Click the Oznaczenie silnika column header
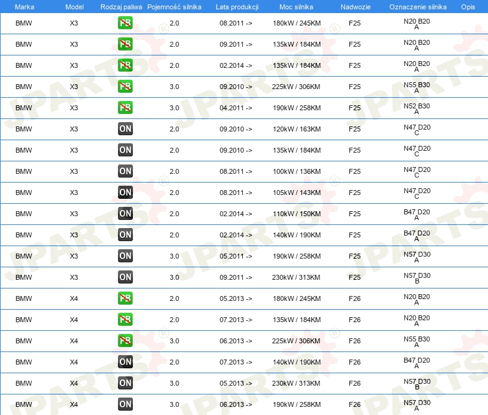 [x=417, y=7]
